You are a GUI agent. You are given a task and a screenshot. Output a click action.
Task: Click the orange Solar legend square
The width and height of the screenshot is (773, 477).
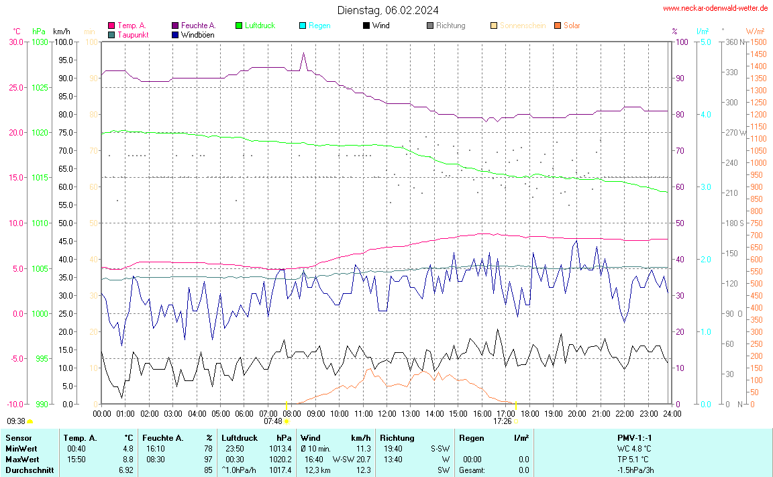point(558,25)
